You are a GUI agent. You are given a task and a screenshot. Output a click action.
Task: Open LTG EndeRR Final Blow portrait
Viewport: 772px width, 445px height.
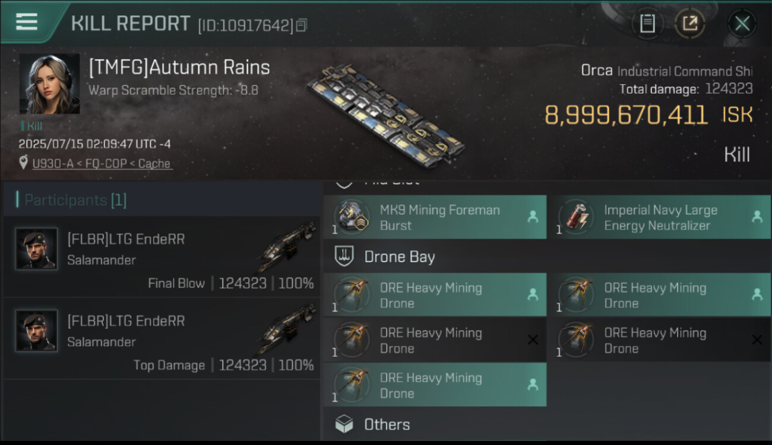(x=37, y=249)
